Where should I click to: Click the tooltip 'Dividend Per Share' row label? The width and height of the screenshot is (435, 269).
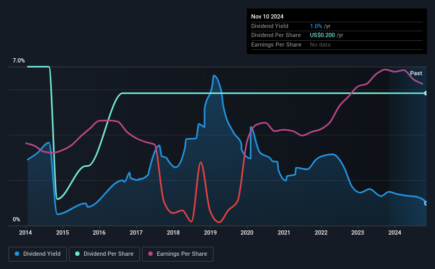pyautogui.click(x=276, y=35)
